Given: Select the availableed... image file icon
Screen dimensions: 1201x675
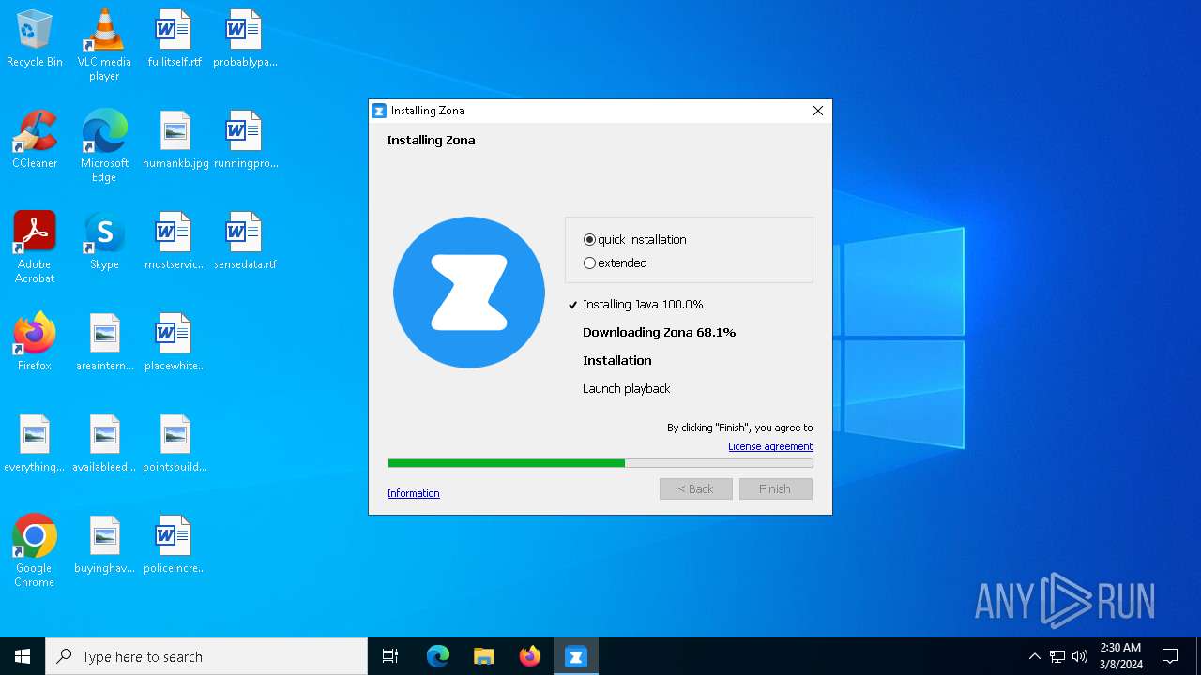Looking at the screenshot, I should 104,444.
